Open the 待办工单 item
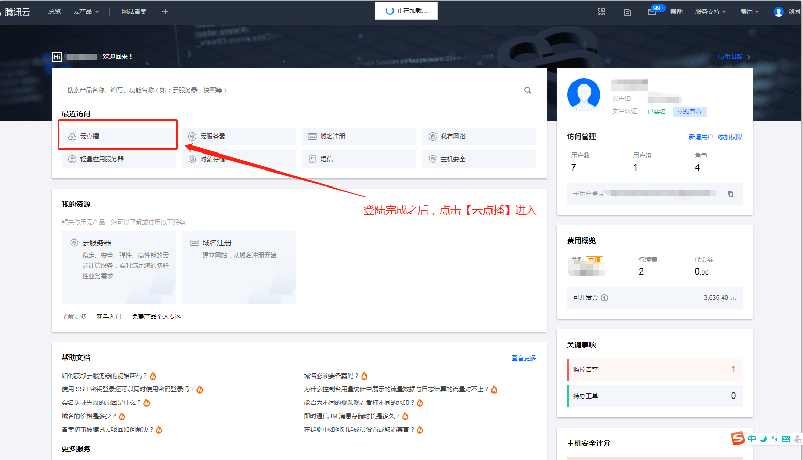This screenshot has height=460, width=803. 655,396
